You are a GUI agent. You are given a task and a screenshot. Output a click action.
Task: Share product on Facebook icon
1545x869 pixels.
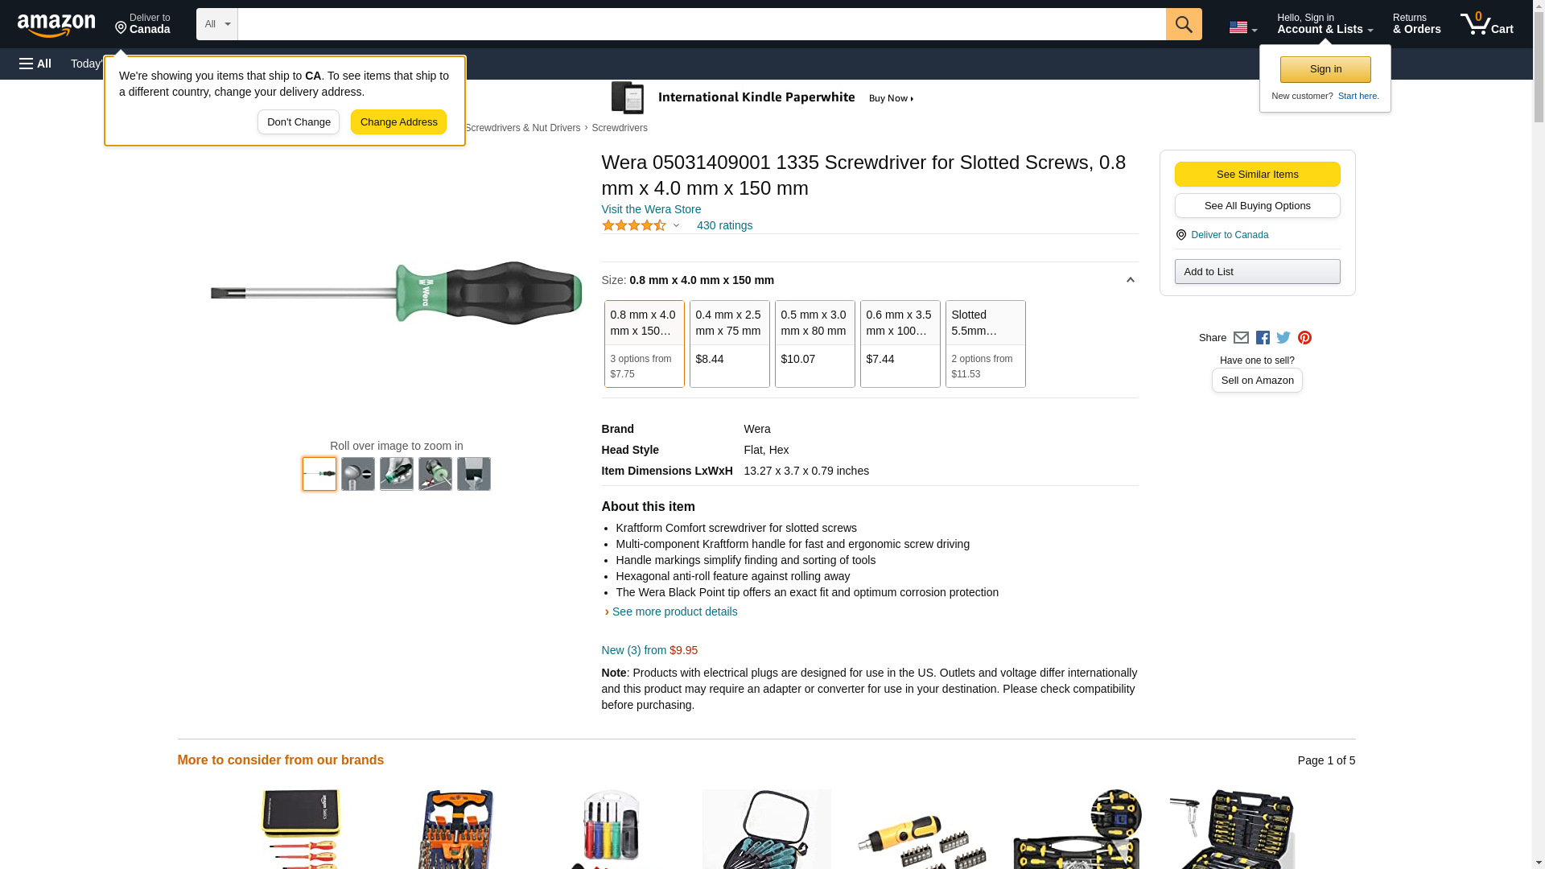coord(1263,338)
